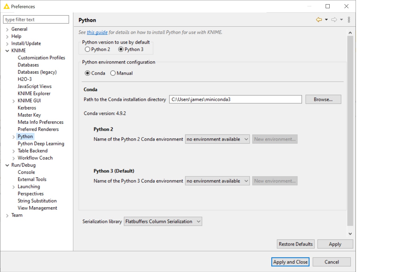Expand the Launching node
407x272 pixels.
[x=14, y=187]
